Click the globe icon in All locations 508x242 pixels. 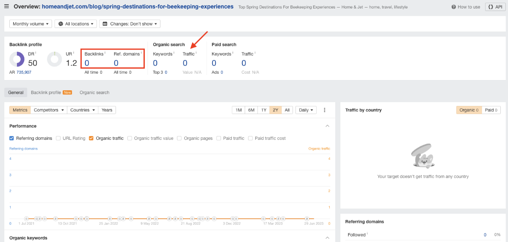point(61,24)
